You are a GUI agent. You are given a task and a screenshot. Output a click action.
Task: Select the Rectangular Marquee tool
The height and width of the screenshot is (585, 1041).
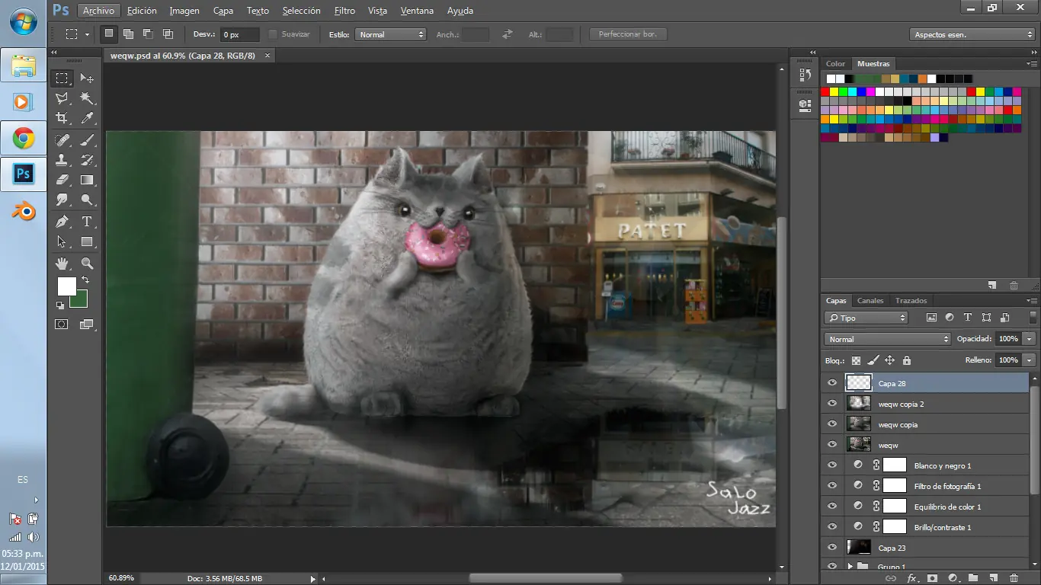coord(62,78)
